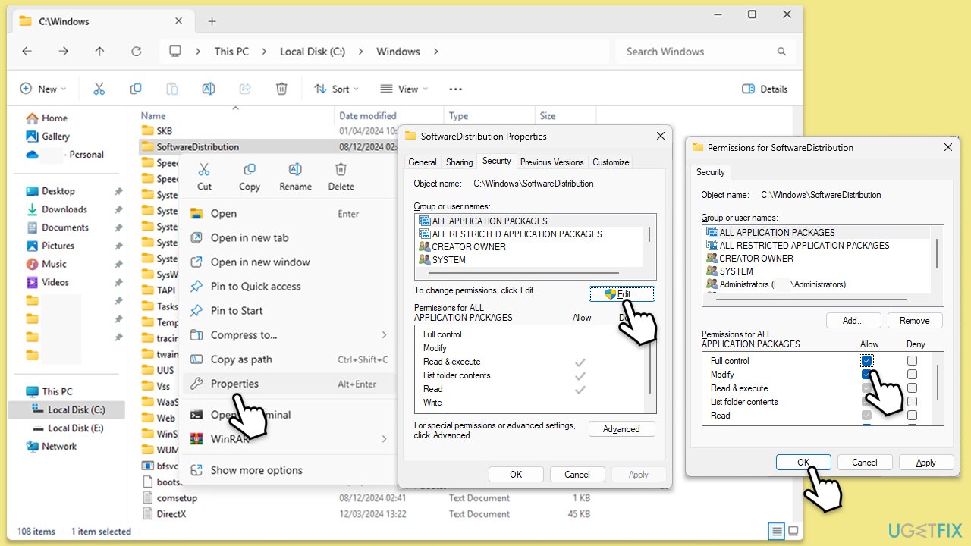Click the Back navigation arrow
This screenshot has height=546, width=971.
click(x=27, y=52)
